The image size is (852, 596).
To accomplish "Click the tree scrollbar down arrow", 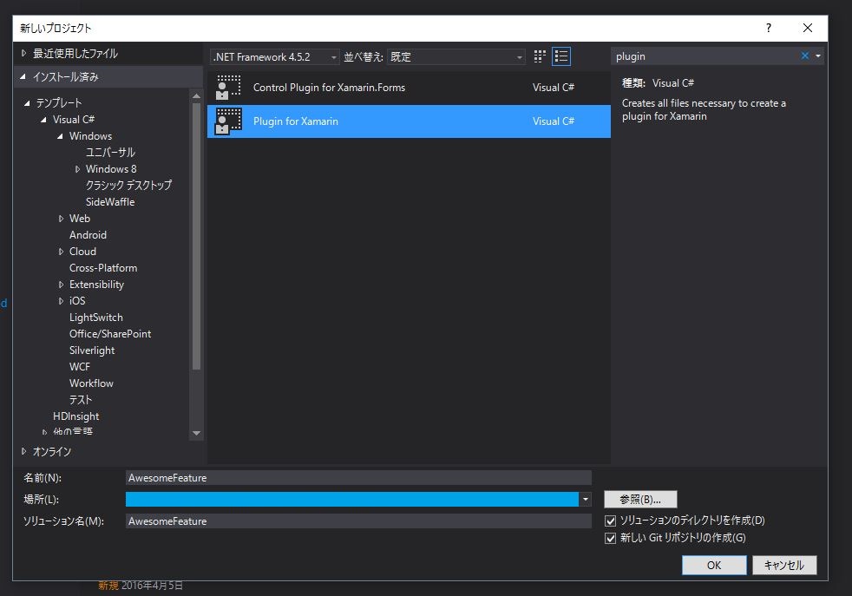I will (196, 433).
